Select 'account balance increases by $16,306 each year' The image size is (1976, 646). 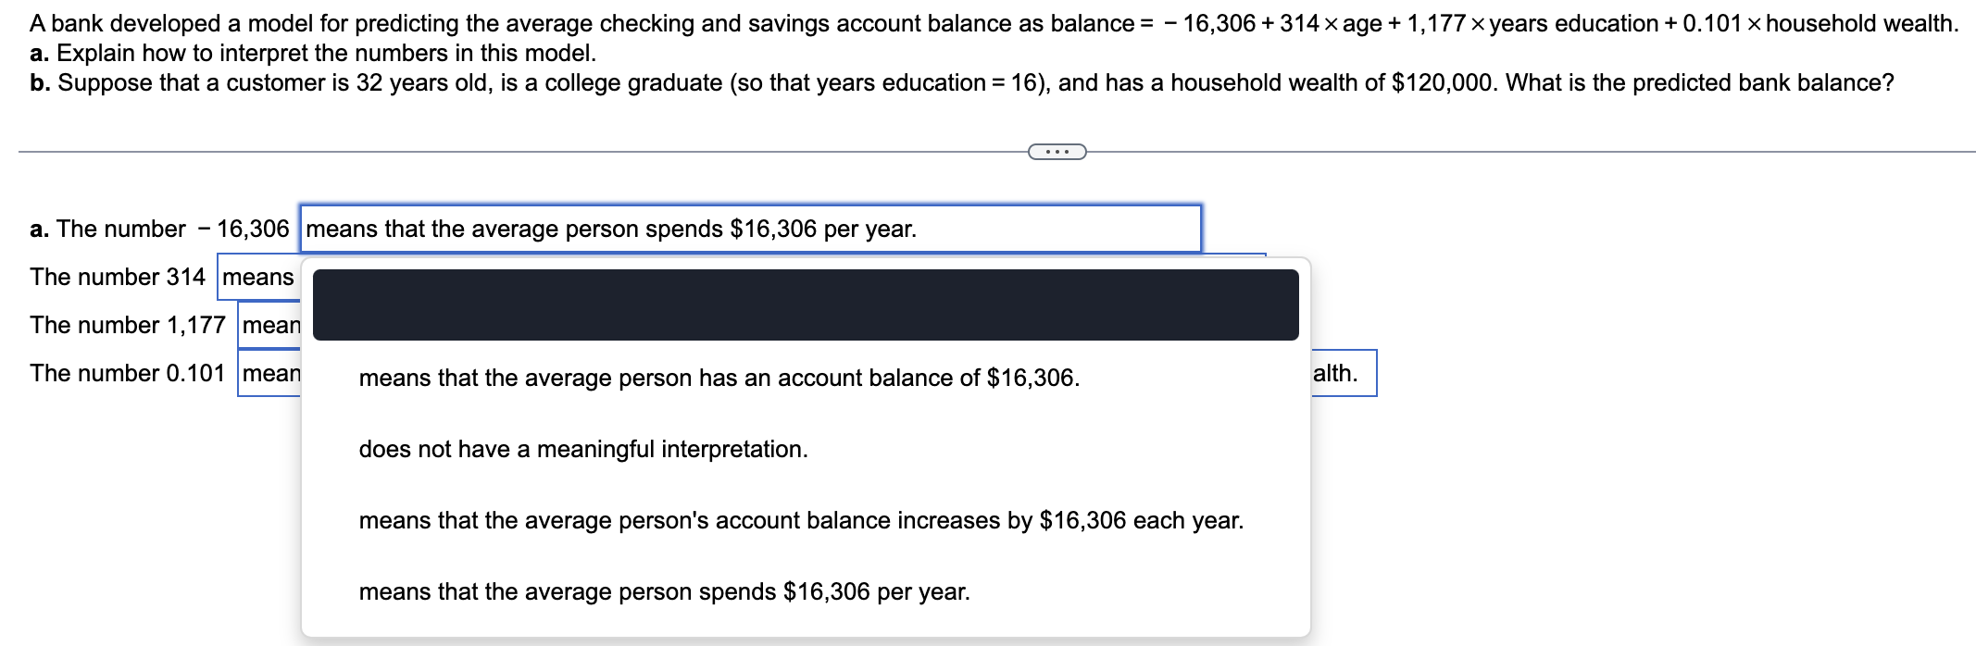[800, 520]
